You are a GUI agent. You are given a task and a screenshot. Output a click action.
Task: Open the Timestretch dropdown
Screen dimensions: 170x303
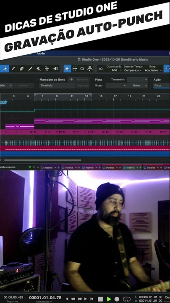[x=137, y=80]
